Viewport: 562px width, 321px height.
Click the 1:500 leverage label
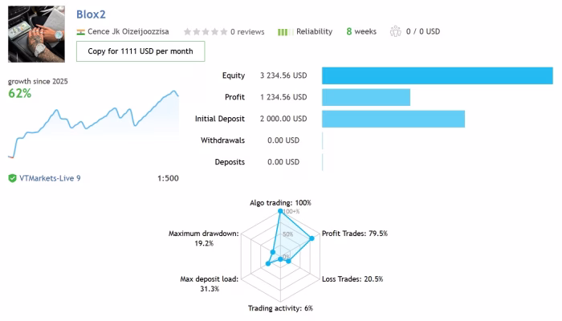click(168, 178)
